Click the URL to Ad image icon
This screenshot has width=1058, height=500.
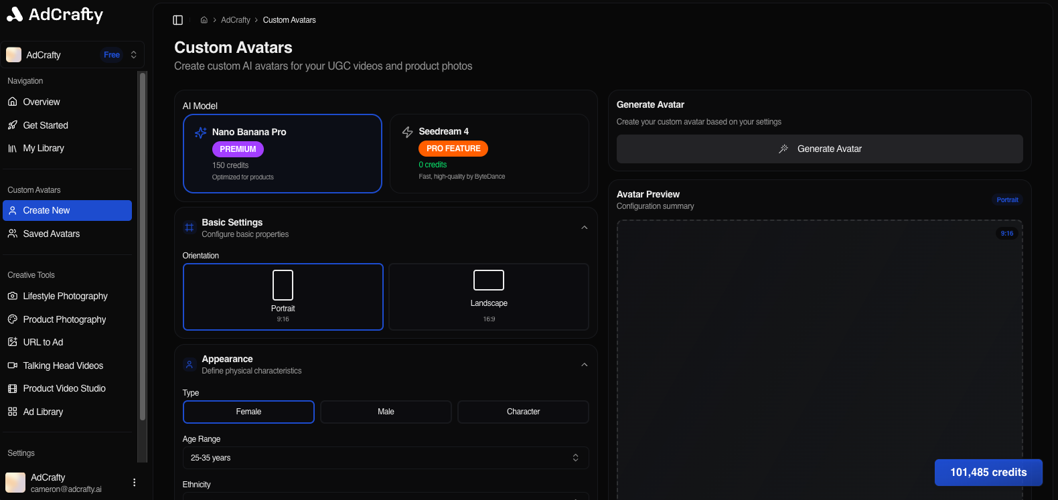coord(13,342)
